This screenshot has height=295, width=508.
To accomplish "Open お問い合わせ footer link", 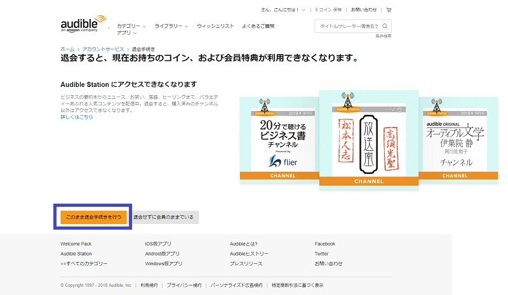I will pyautogui.click(x=328, y=263).
